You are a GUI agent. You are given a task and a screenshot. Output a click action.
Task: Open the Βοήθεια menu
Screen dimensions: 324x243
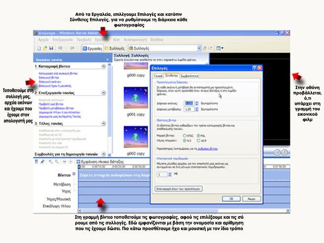(x=157, y=40)
